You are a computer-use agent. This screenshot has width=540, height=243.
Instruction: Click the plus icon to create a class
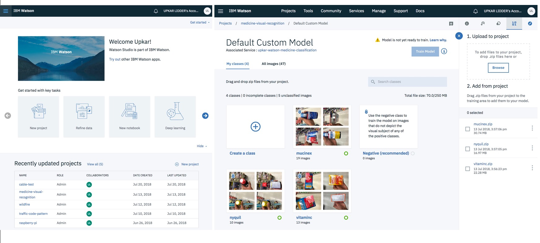click(x=256, y=127)
